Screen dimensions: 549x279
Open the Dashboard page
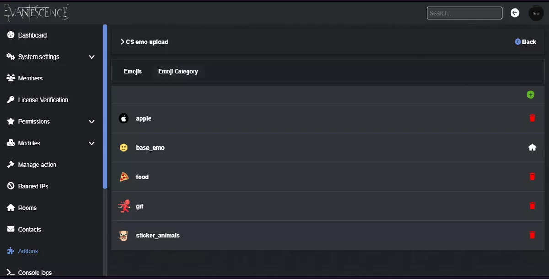click(32, 35)
